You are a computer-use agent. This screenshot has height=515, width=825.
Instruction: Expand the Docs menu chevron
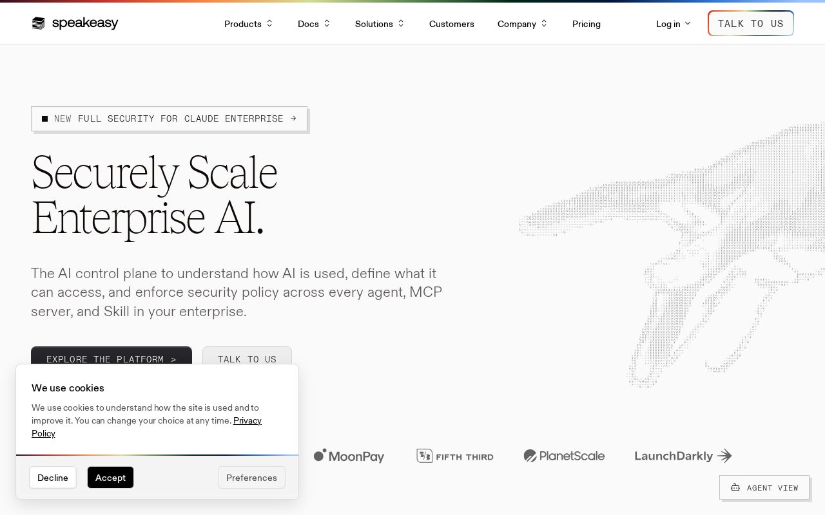[327, 24]
